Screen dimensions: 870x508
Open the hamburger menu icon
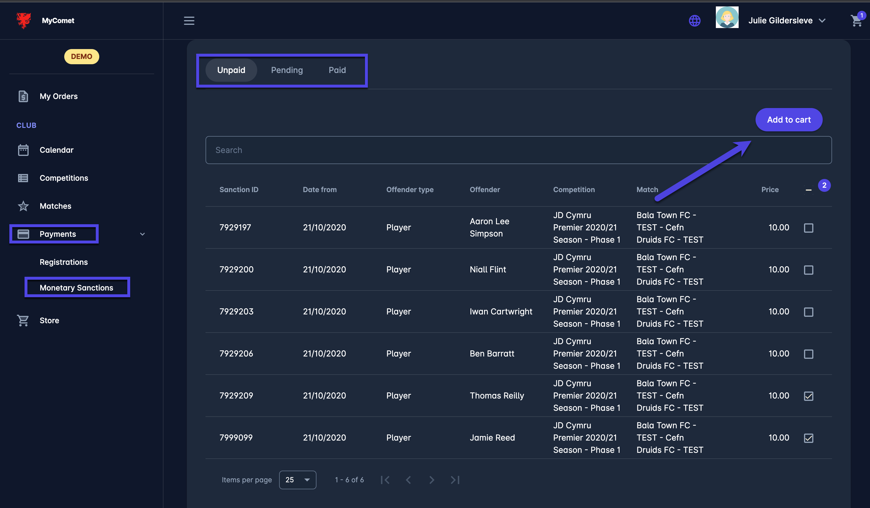(189, 21)
